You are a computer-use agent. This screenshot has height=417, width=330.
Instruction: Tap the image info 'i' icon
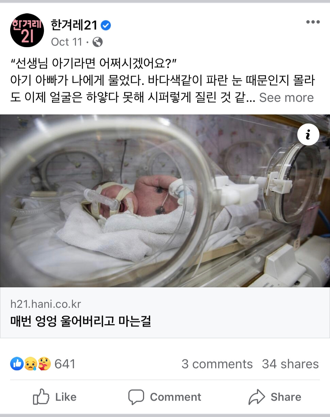(308, 134)
